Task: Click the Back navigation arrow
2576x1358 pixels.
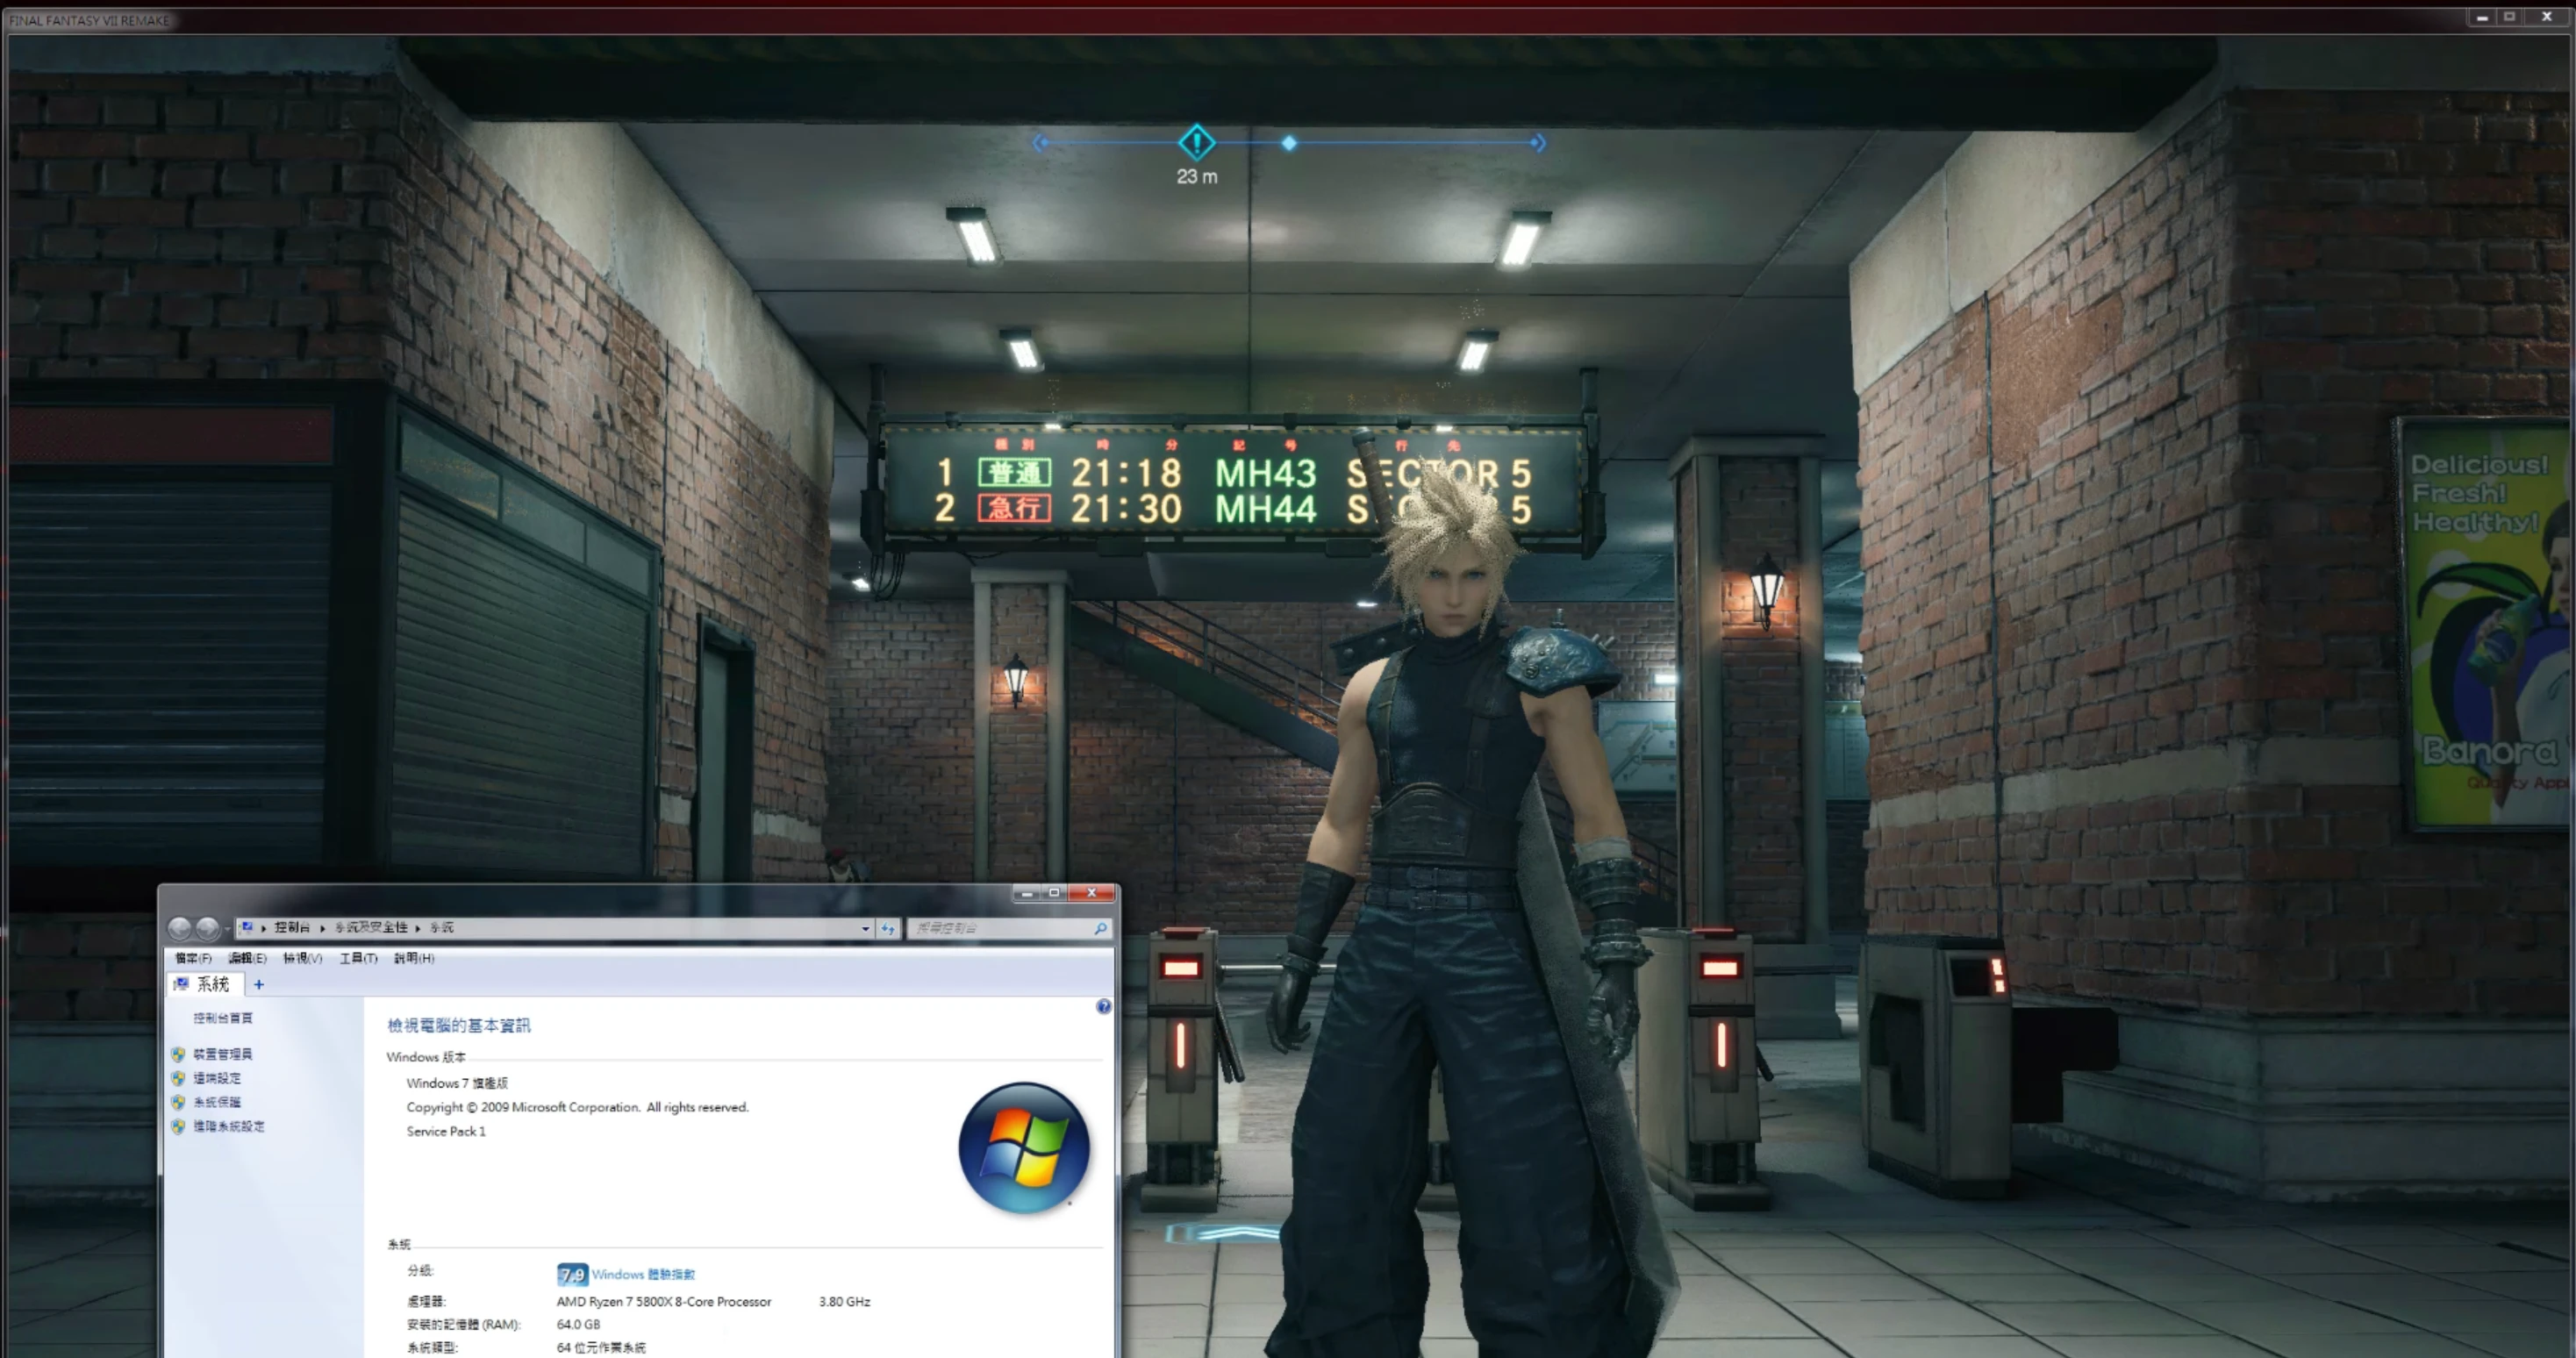Action: 181,928
